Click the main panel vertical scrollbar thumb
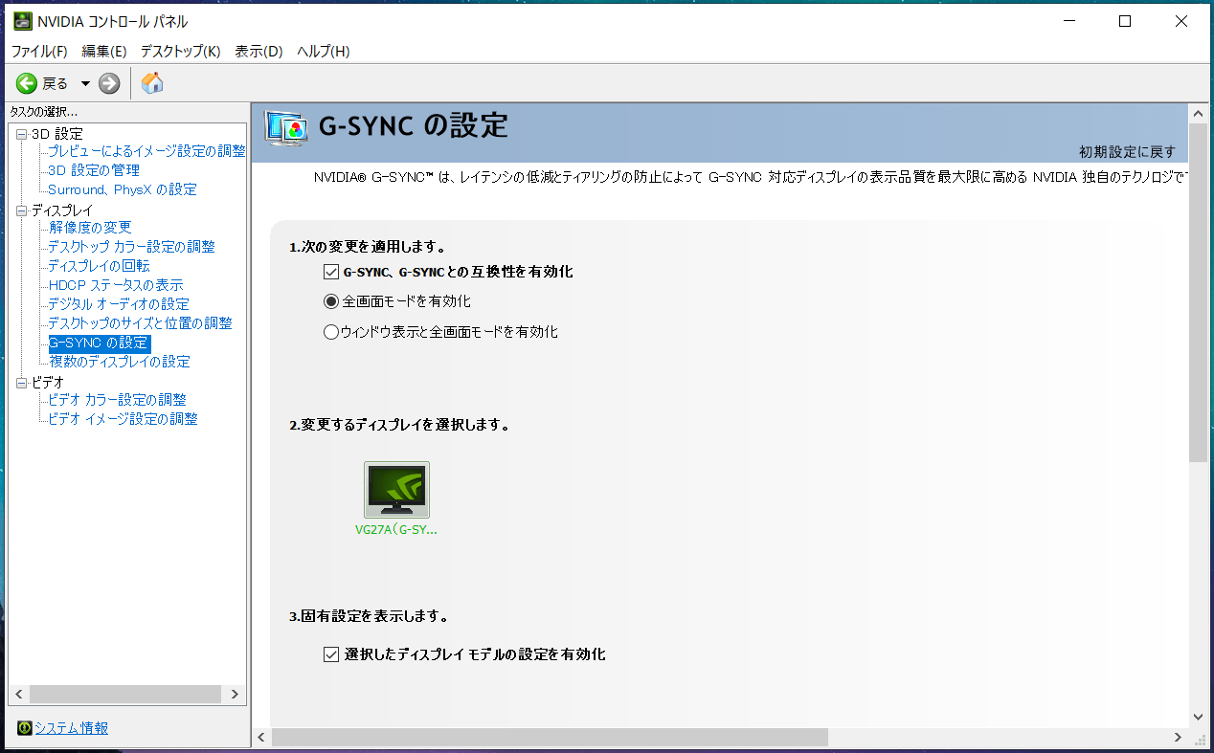This screenshot has height=753, width=1214. pos(1199,293)
